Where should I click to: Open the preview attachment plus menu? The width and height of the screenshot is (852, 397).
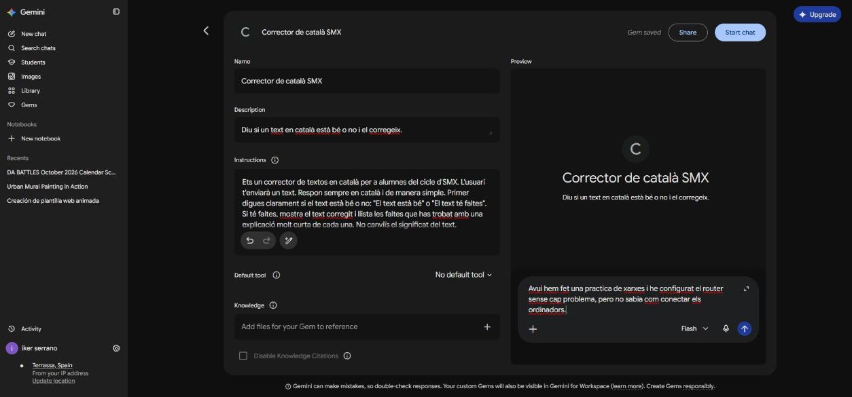point(533,328)
